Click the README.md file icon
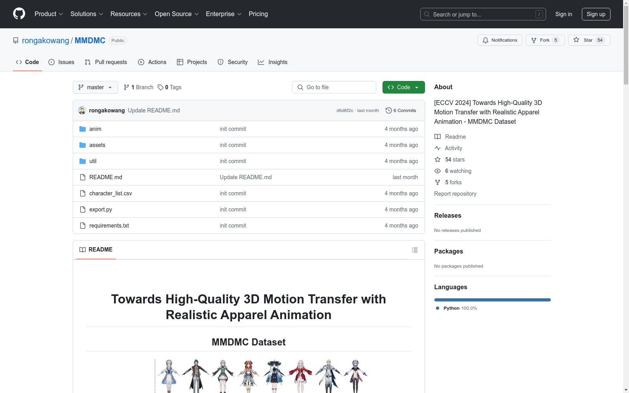This screenshot has width=629, height=393. point(83,177)
